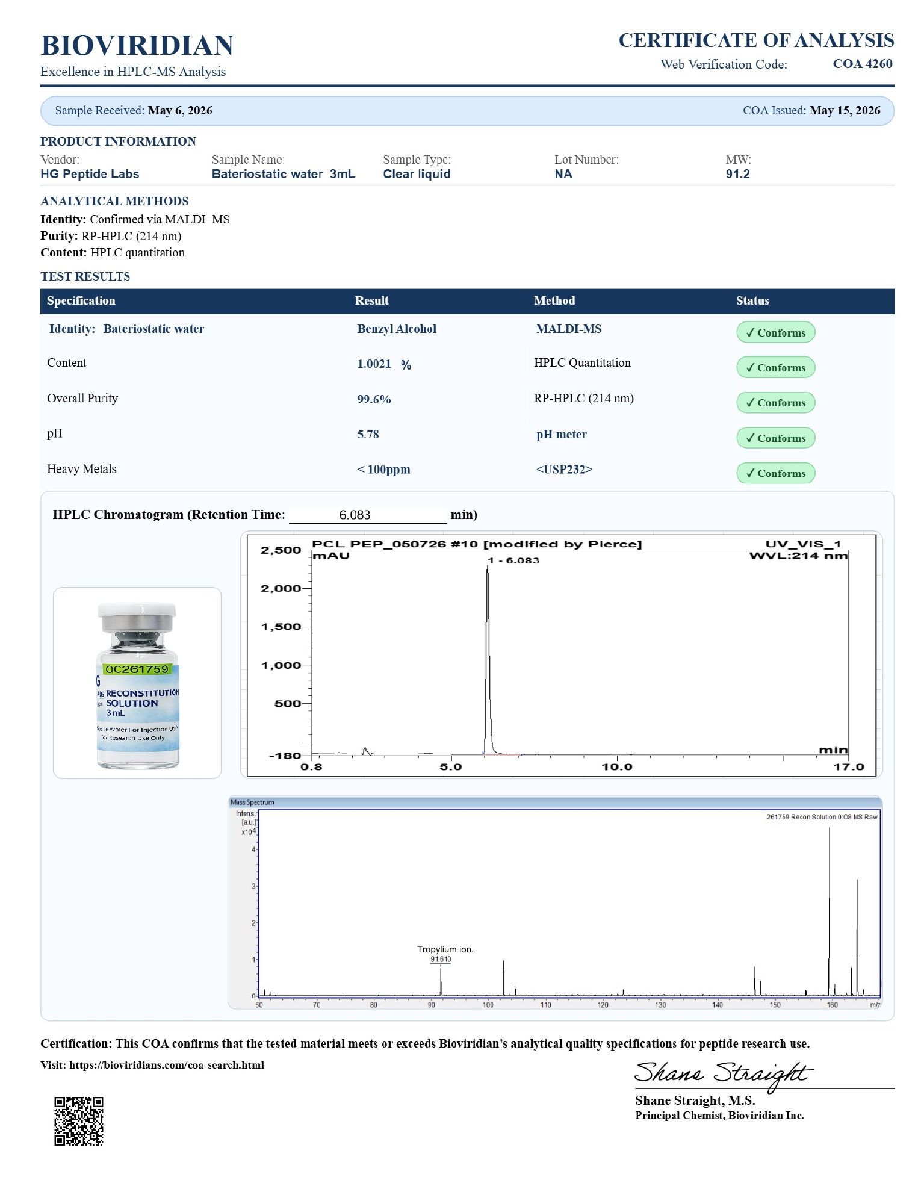921x1192 pixels.
Task: Click the Conforms badge in the Content row
Action: click(776, 367)
